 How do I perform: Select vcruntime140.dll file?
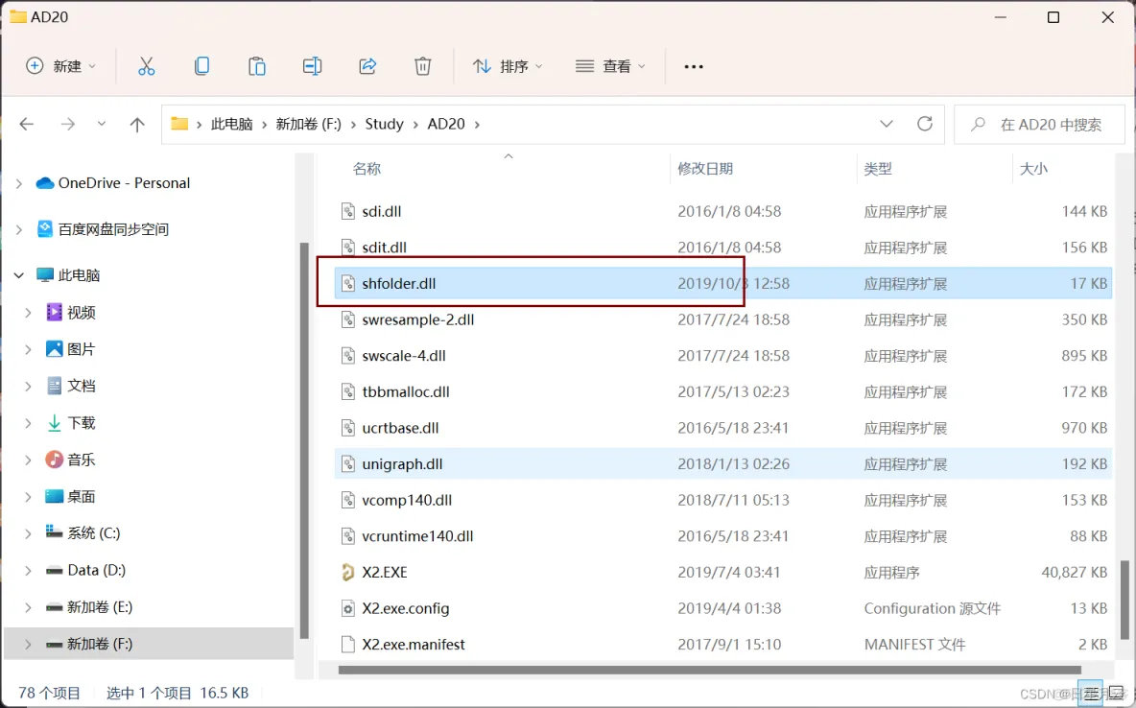(x=723, y=536)
